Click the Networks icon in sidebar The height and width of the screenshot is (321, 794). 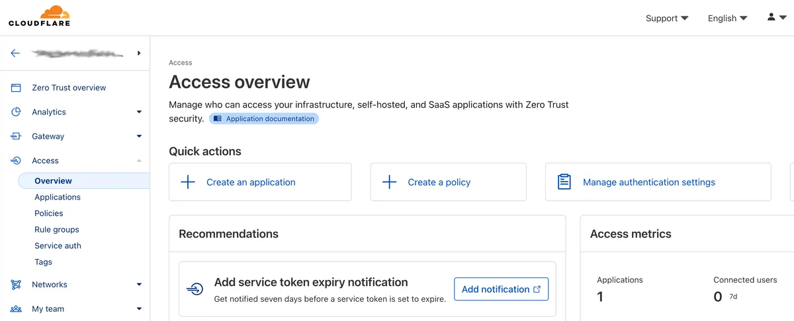point(16,285)
